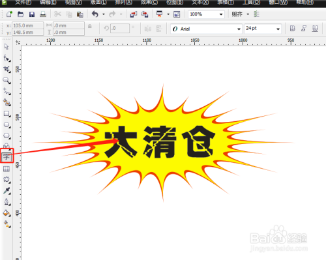The image size is (326, 260).
Task: Create a new document
Action: pos(9,14)
